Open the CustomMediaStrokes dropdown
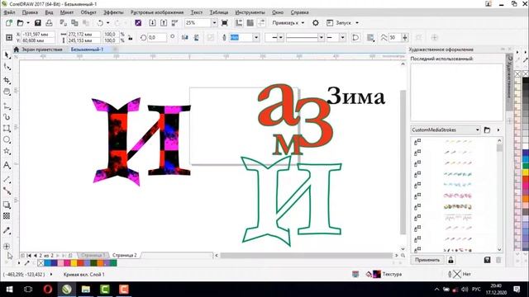Viewport: 529px width, 297px height. click(x=478, y=130)
